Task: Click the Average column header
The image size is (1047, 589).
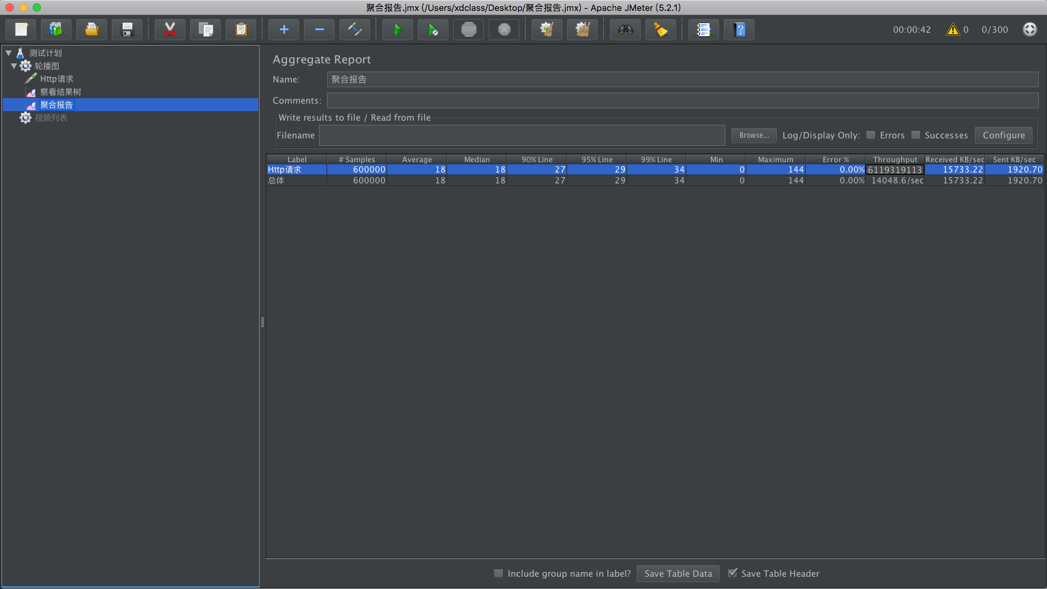Action: 416,160
